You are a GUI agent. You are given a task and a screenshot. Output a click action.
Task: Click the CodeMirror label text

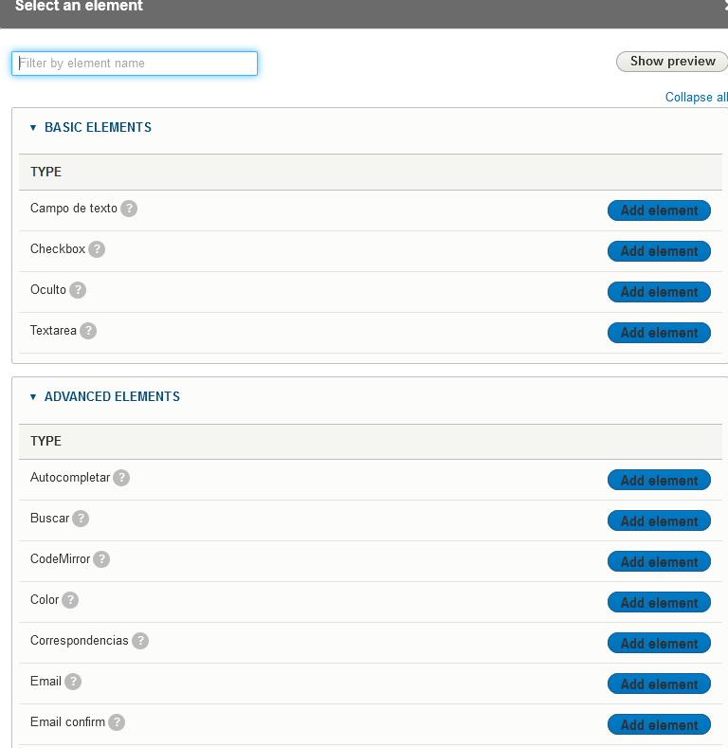click(60, 558)
